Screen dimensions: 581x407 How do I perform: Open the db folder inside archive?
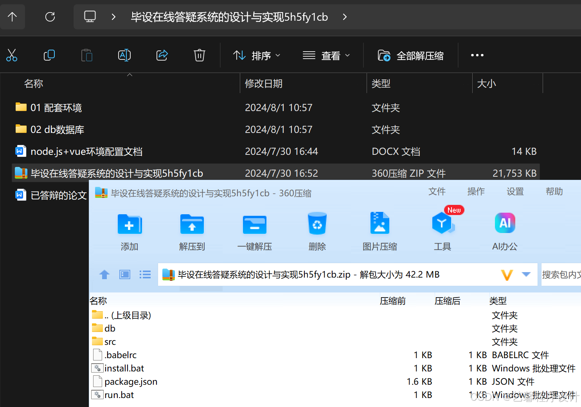coord(110,328)
